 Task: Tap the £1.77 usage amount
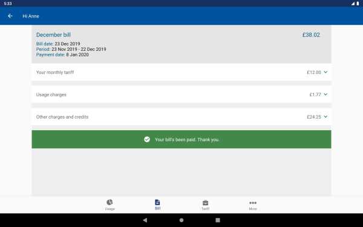[x=315, y=94]
